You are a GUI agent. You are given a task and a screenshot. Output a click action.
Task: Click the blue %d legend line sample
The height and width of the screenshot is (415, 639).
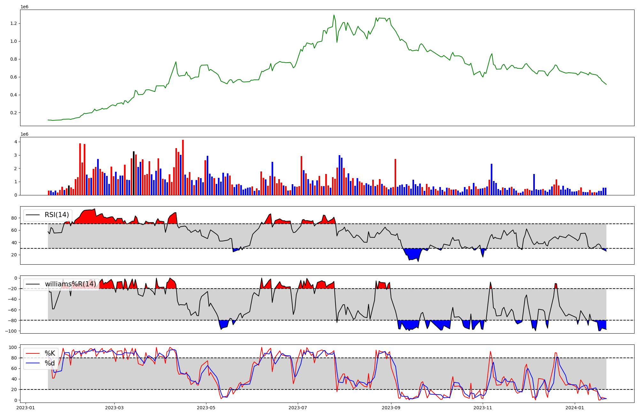[x=33, y=363]
